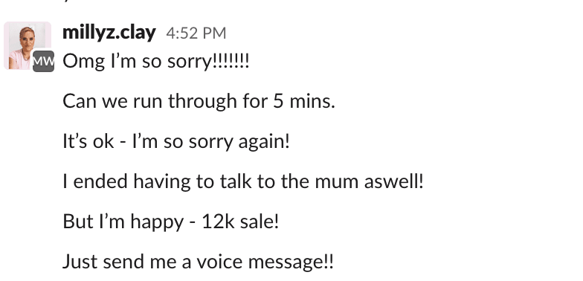The image size is (583, 281).
Task: Click the 4:52 PM message timestamp
Action: (x=196, y=33)
